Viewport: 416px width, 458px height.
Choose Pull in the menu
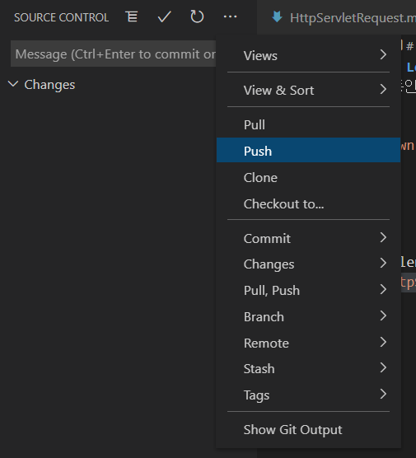point(308,124)
